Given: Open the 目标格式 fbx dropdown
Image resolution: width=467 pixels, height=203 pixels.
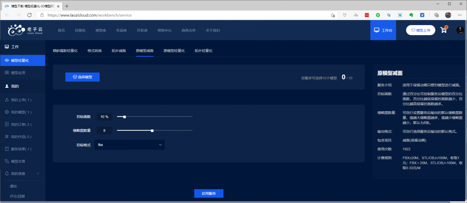Looking at the screenshot, I should [130, 145].
